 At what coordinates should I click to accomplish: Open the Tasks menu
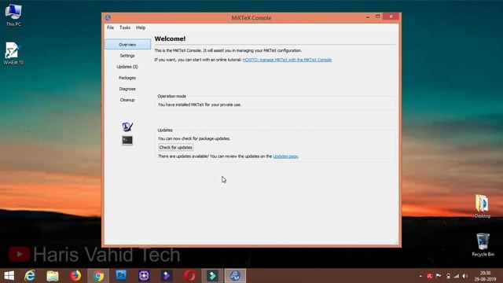pos(125,28)
